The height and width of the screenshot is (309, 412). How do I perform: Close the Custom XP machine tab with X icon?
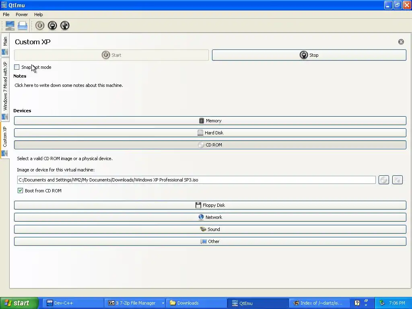point(401,42)
